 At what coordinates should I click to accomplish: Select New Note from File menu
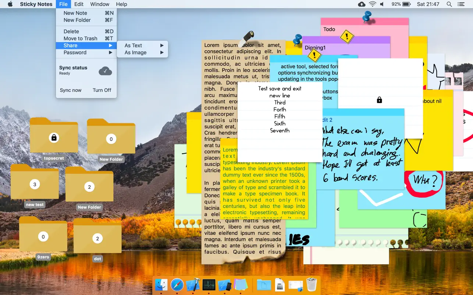click(75, 13)
